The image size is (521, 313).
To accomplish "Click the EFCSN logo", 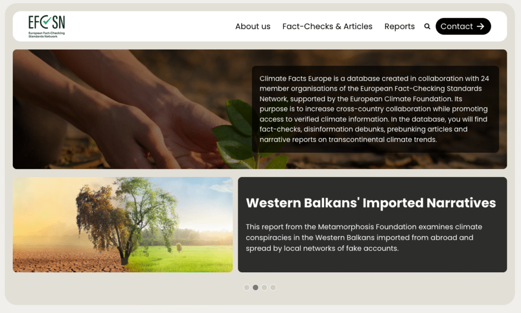I will click(46, 26).
